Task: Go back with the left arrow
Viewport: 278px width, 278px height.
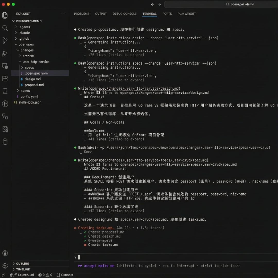Action: 152,4
